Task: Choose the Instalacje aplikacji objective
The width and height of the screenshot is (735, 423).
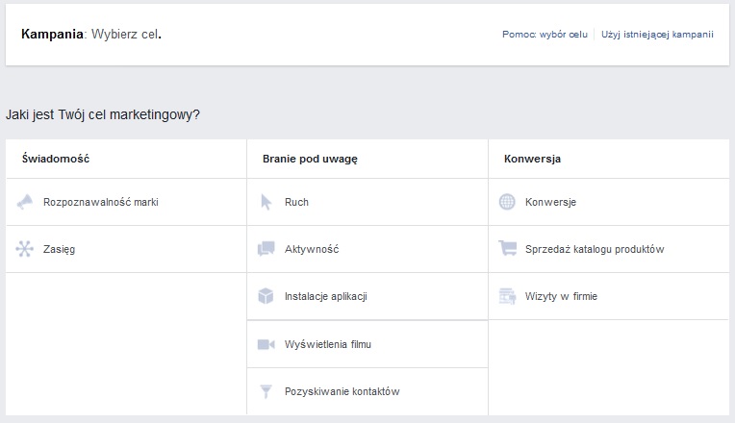Action: coord(326,296)
